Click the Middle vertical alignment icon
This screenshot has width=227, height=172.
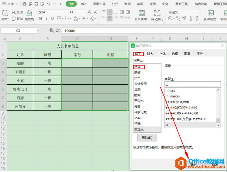(x=110, y=12)
